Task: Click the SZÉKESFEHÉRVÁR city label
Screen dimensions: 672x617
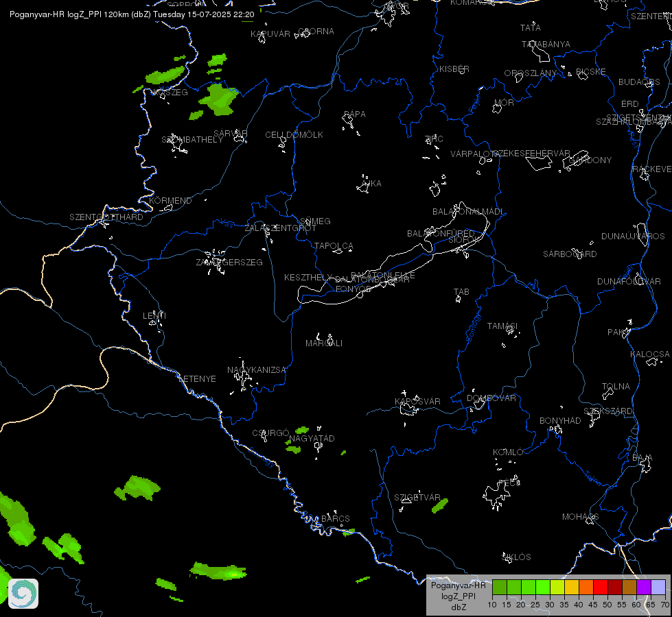Action: coord(532,154)
